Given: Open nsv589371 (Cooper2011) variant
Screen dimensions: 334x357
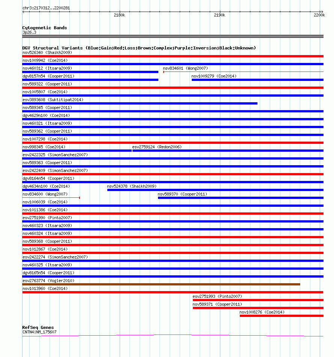Looking at the screenshot, I should [217, 305].
